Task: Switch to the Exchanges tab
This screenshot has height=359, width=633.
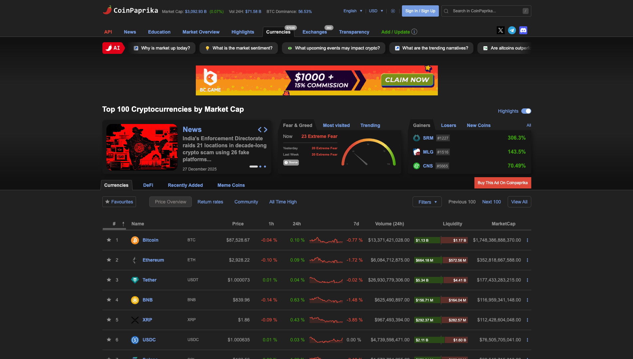Action: 315,32
